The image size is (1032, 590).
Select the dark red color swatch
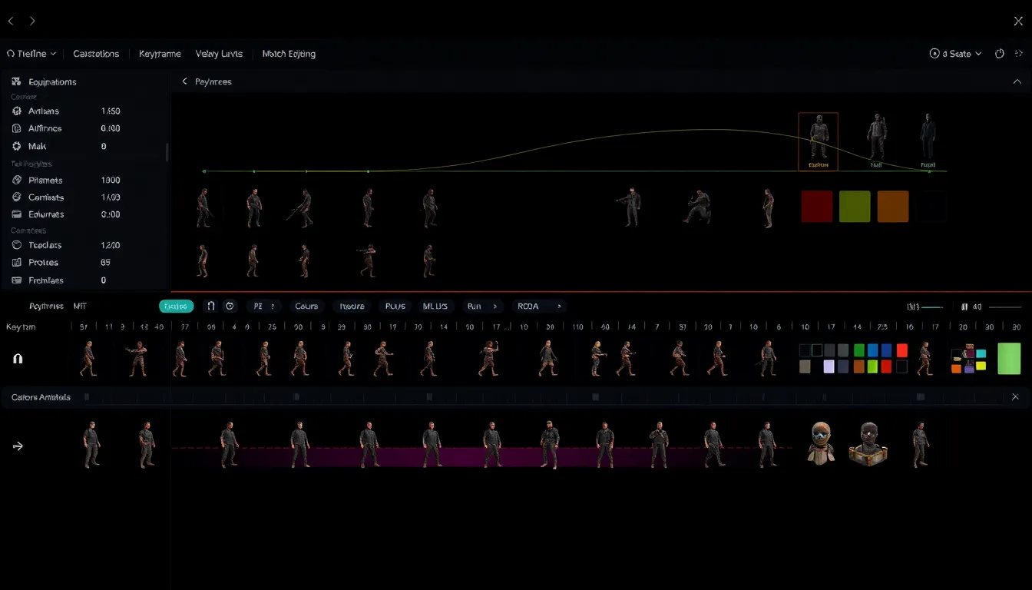[816, 207]
